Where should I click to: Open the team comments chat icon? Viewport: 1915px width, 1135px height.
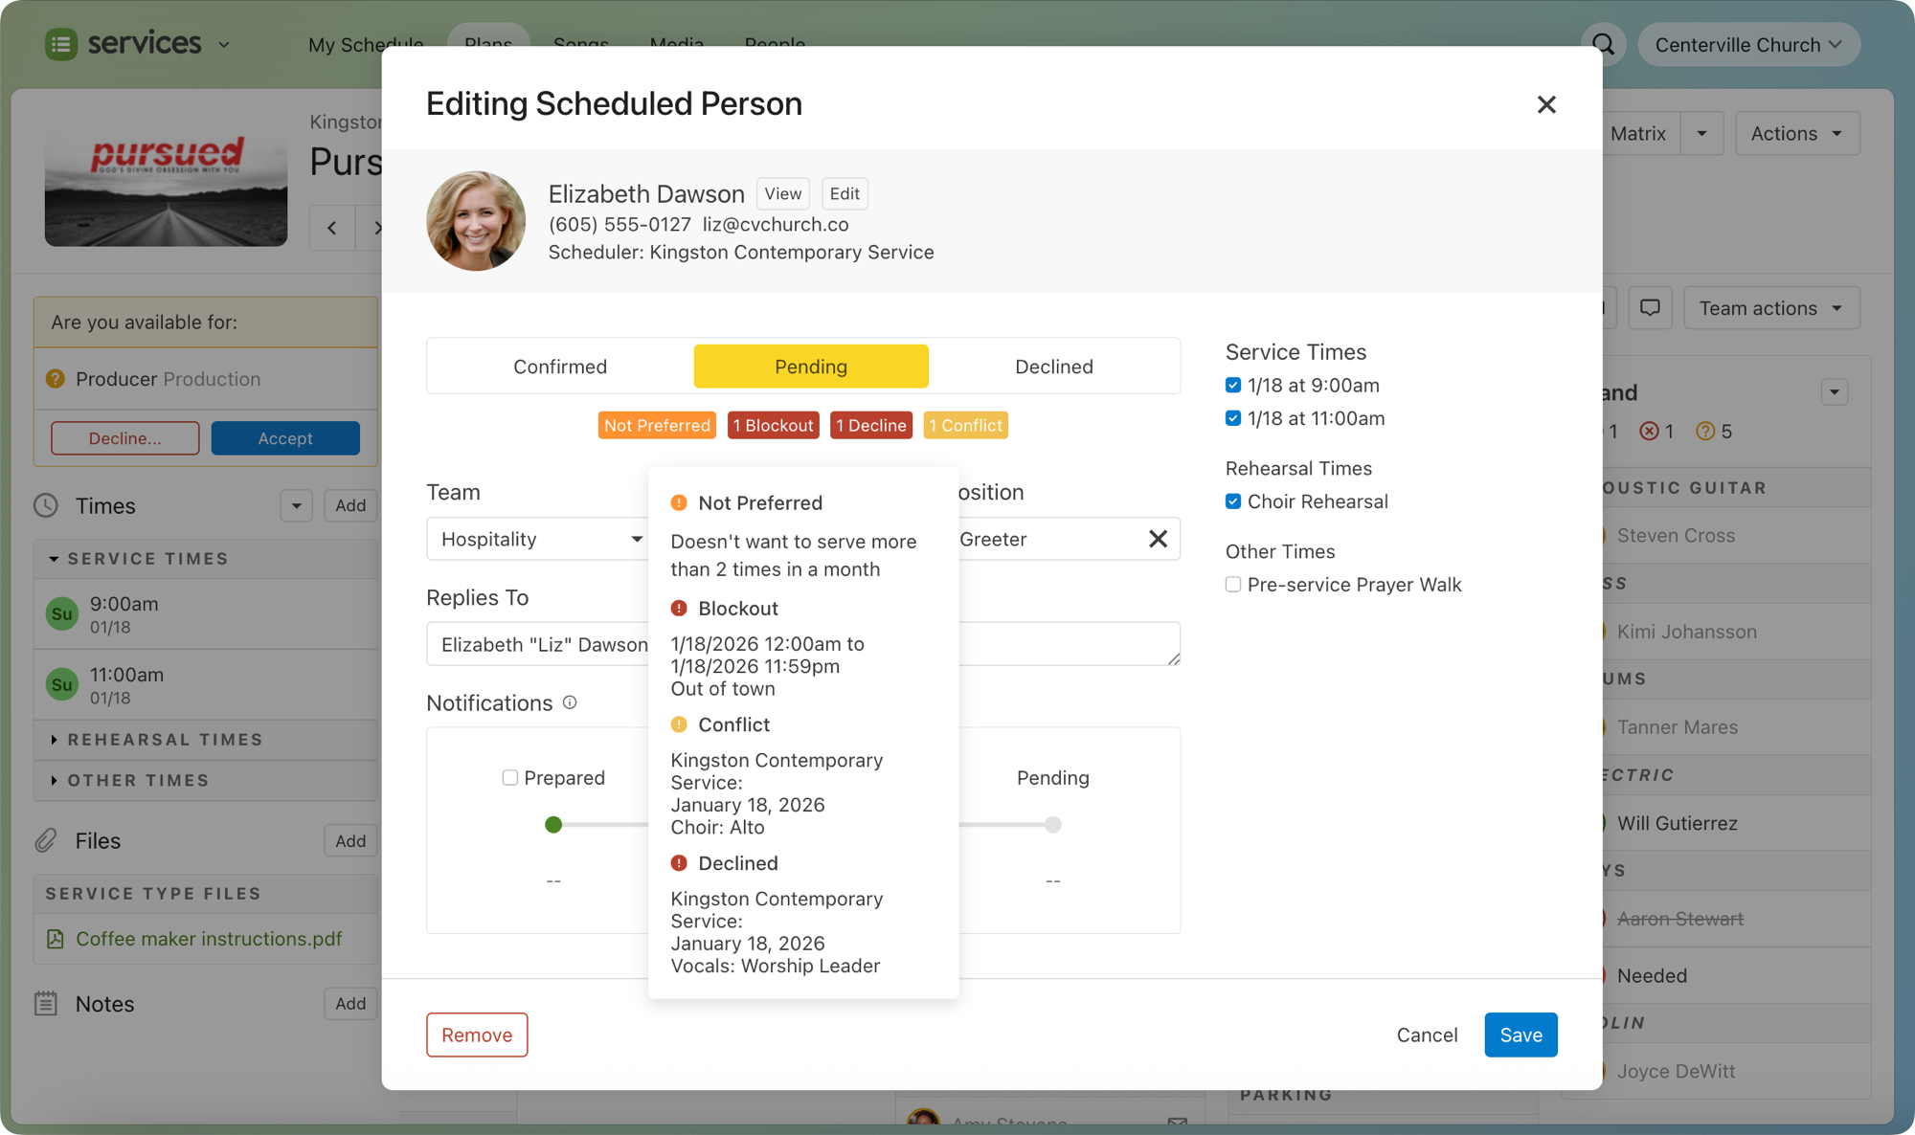coord(1650,308)
